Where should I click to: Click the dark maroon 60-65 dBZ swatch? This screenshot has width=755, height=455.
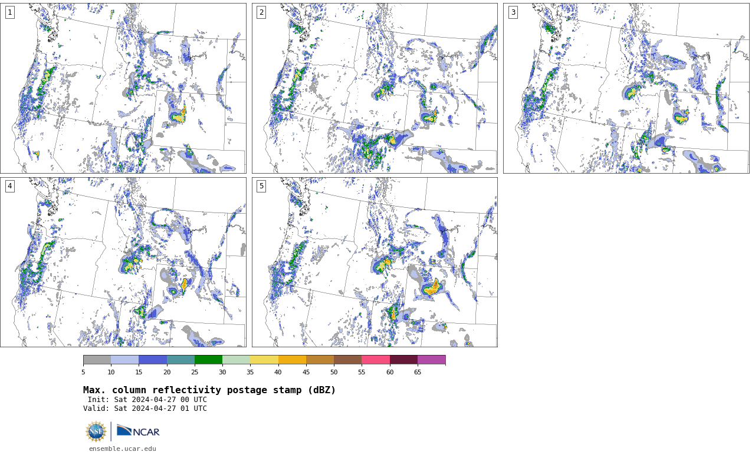pyautogui.click(x=403, y=360)
